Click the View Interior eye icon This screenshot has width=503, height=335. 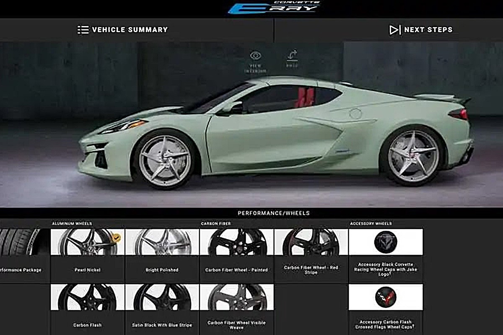point(255,55)
